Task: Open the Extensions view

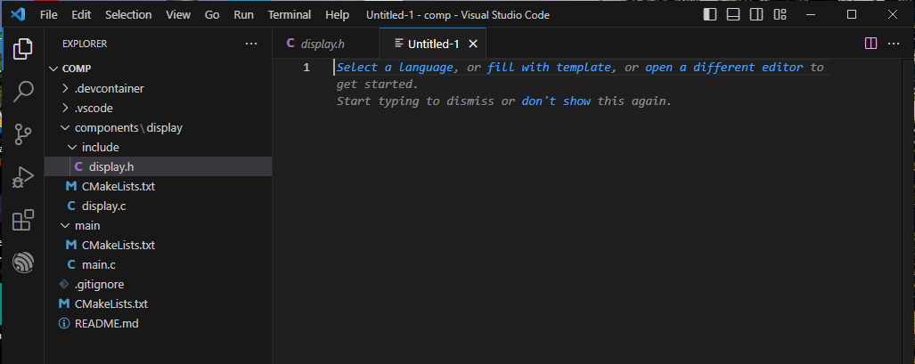Action: click(23, 220)
